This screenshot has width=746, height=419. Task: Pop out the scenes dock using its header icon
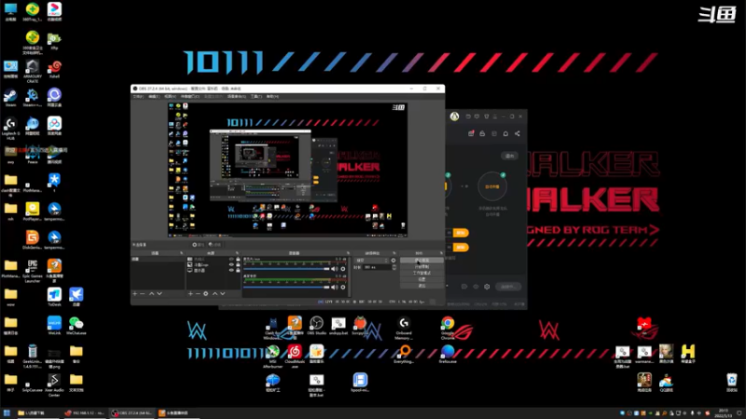tap(182, 252)
